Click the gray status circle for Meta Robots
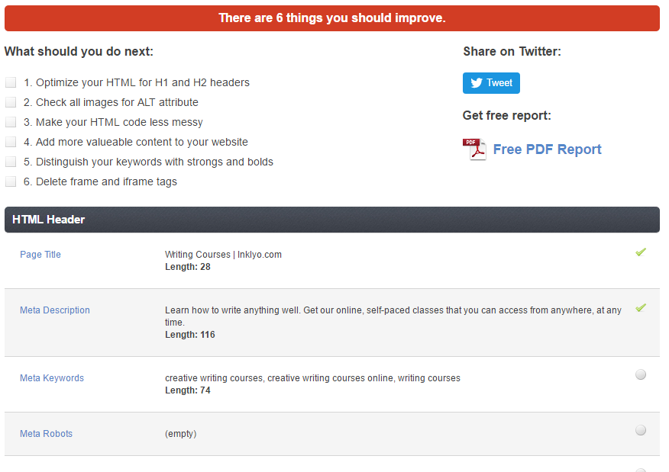 (x=641, y=430)
